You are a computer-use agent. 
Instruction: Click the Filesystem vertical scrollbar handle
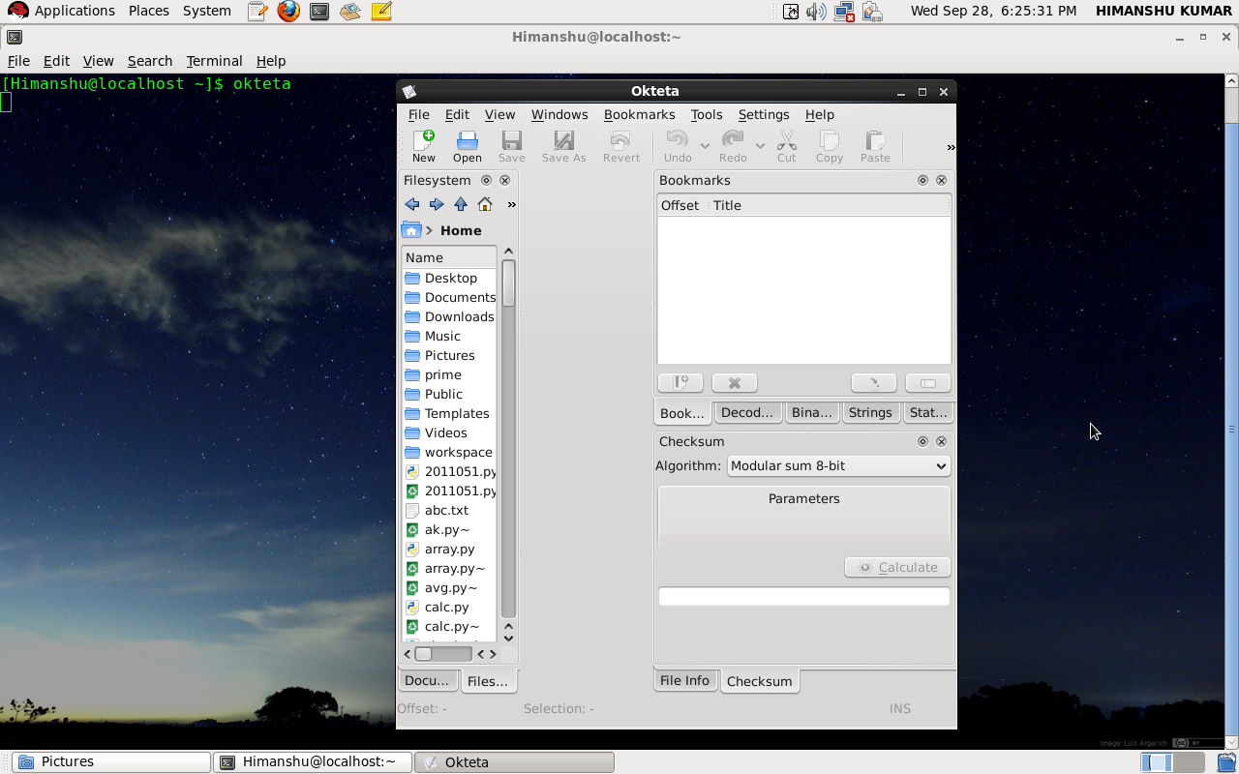tap(508, 283)
